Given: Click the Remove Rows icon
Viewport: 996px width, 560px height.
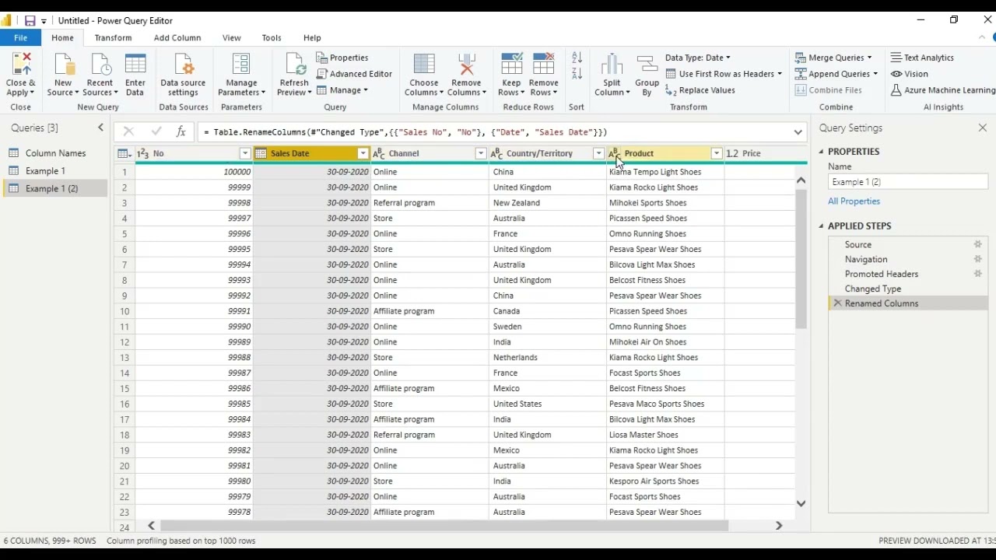Looking at the screenshot, I should tap(543, 65).
